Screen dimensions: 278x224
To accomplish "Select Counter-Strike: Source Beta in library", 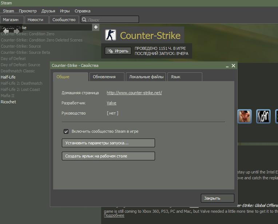I will point(25,52).
